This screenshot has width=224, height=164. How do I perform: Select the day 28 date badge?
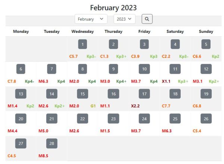(x=52, y=143)
